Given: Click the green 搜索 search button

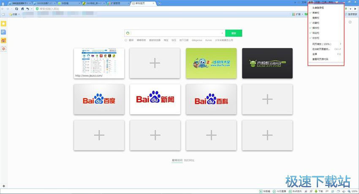Looking at the screenshot, I should pos(234,33).
